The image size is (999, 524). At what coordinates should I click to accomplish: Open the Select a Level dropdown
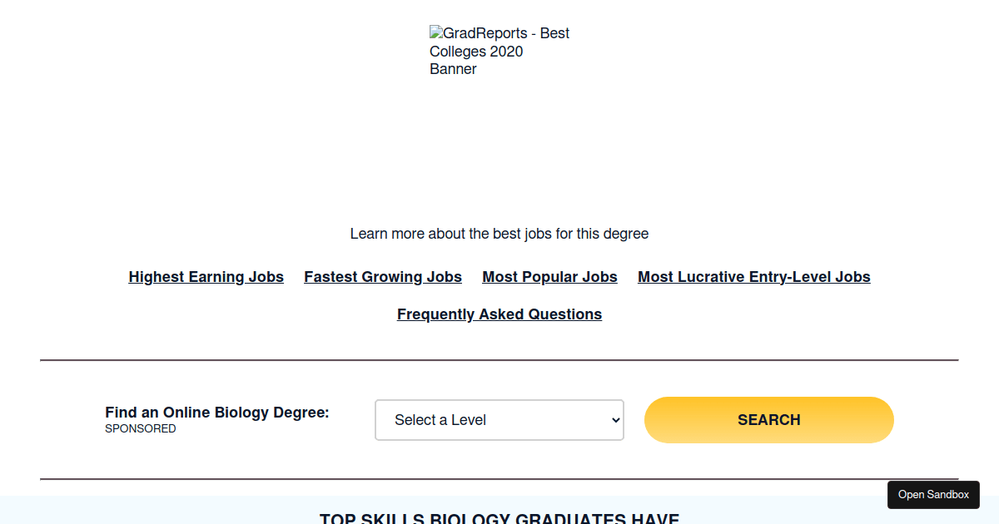[x=499, y=420]
